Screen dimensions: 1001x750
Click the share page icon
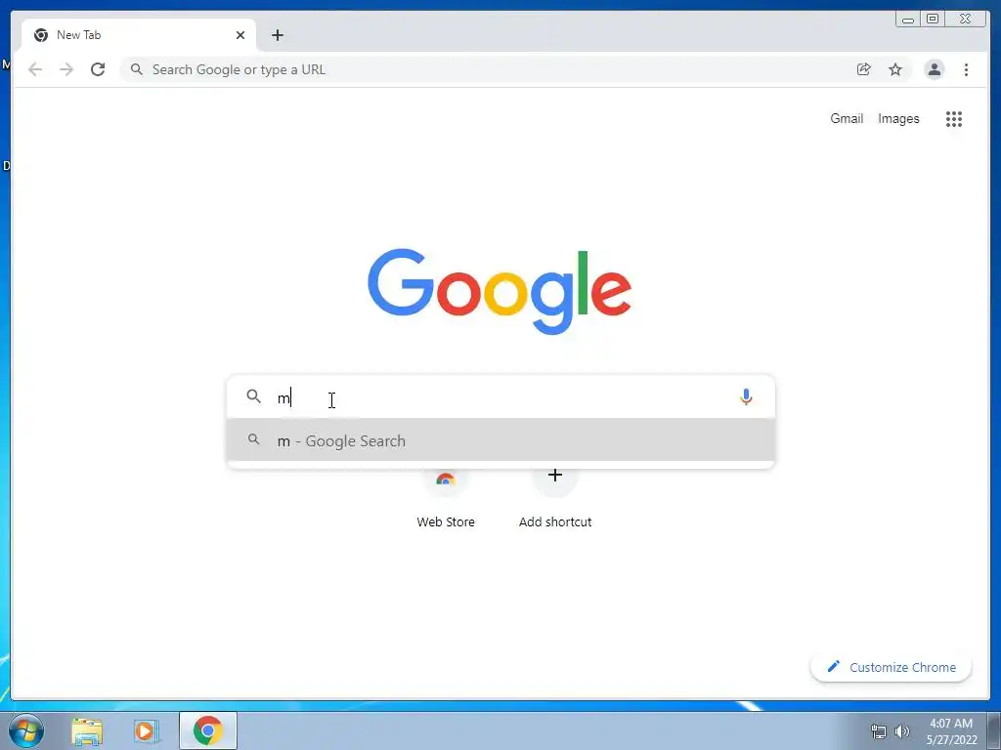[863, 69]
